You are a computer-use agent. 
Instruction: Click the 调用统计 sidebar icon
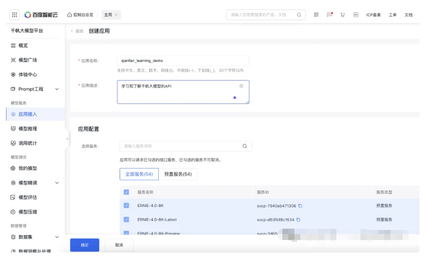coord(13,143)
